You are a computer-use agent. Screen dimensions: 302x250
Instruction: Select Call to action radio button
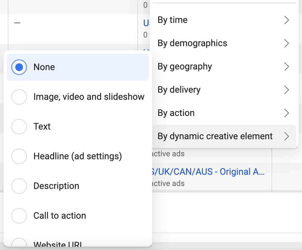click(x=19, y=216)
